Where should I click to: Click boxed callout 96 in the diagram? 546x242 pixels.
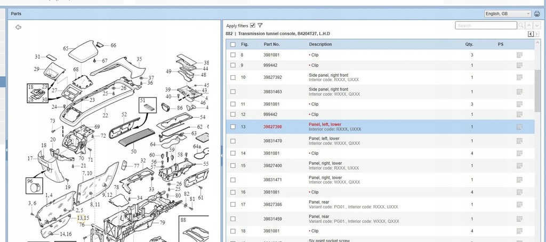(x=34, y=185)
